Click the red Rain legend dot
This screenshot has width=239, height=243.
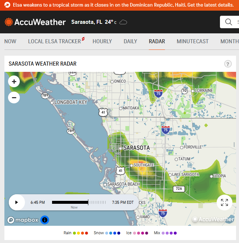[x=87, y=233]
